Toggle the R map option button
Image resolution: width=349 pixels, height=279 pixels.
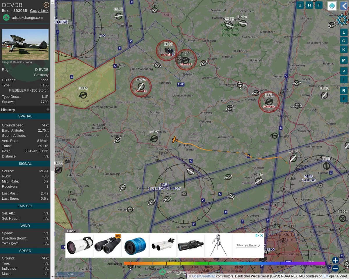click(x=344, y=90)
